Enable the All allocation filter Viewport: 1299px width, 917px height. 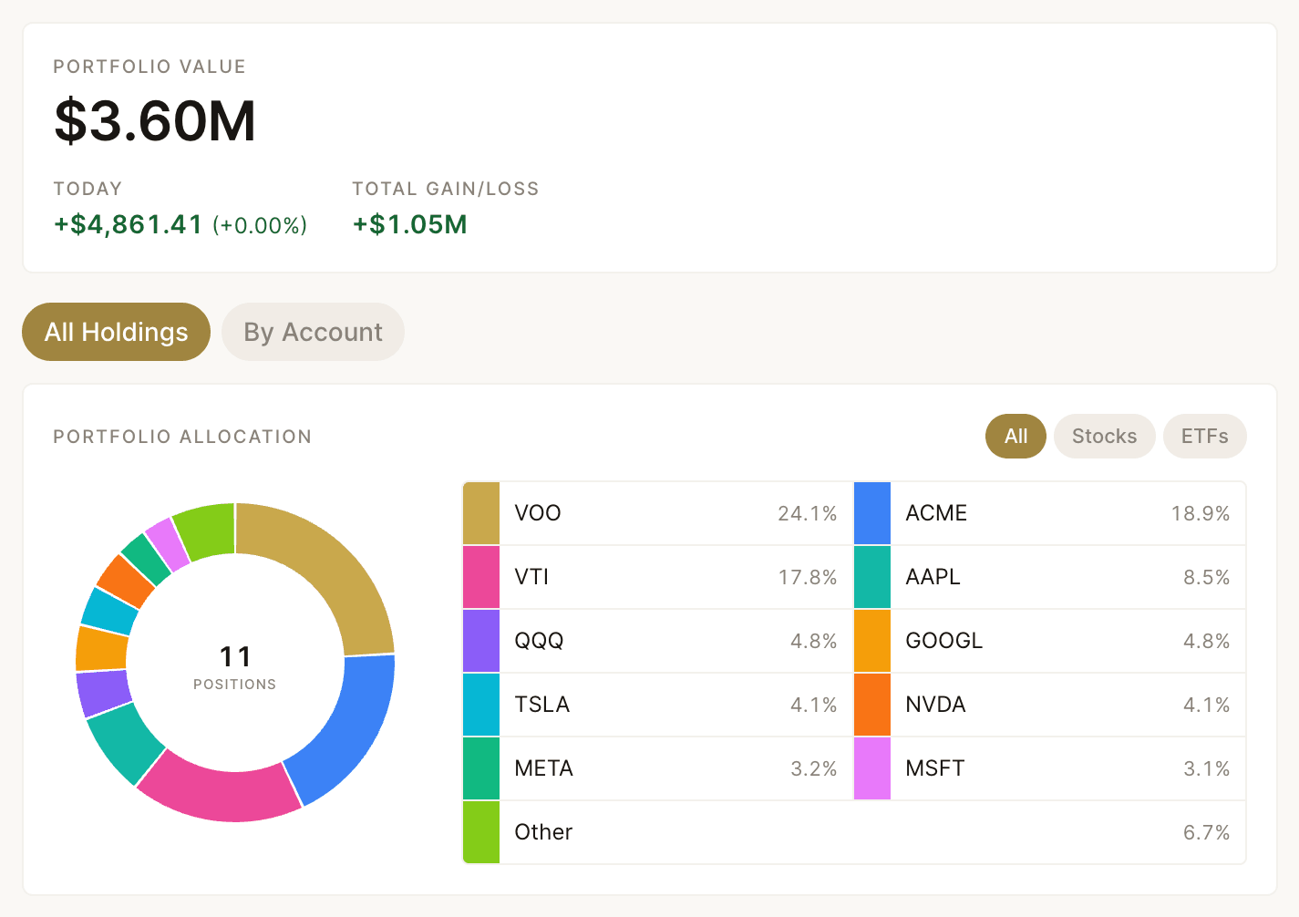(1015, 436)
